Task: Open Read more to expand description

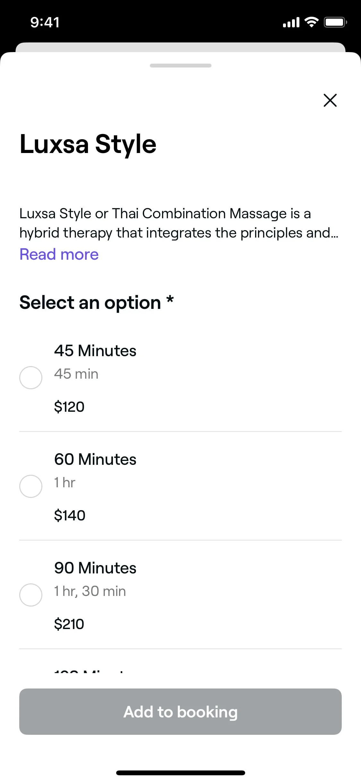Action: 59,254
